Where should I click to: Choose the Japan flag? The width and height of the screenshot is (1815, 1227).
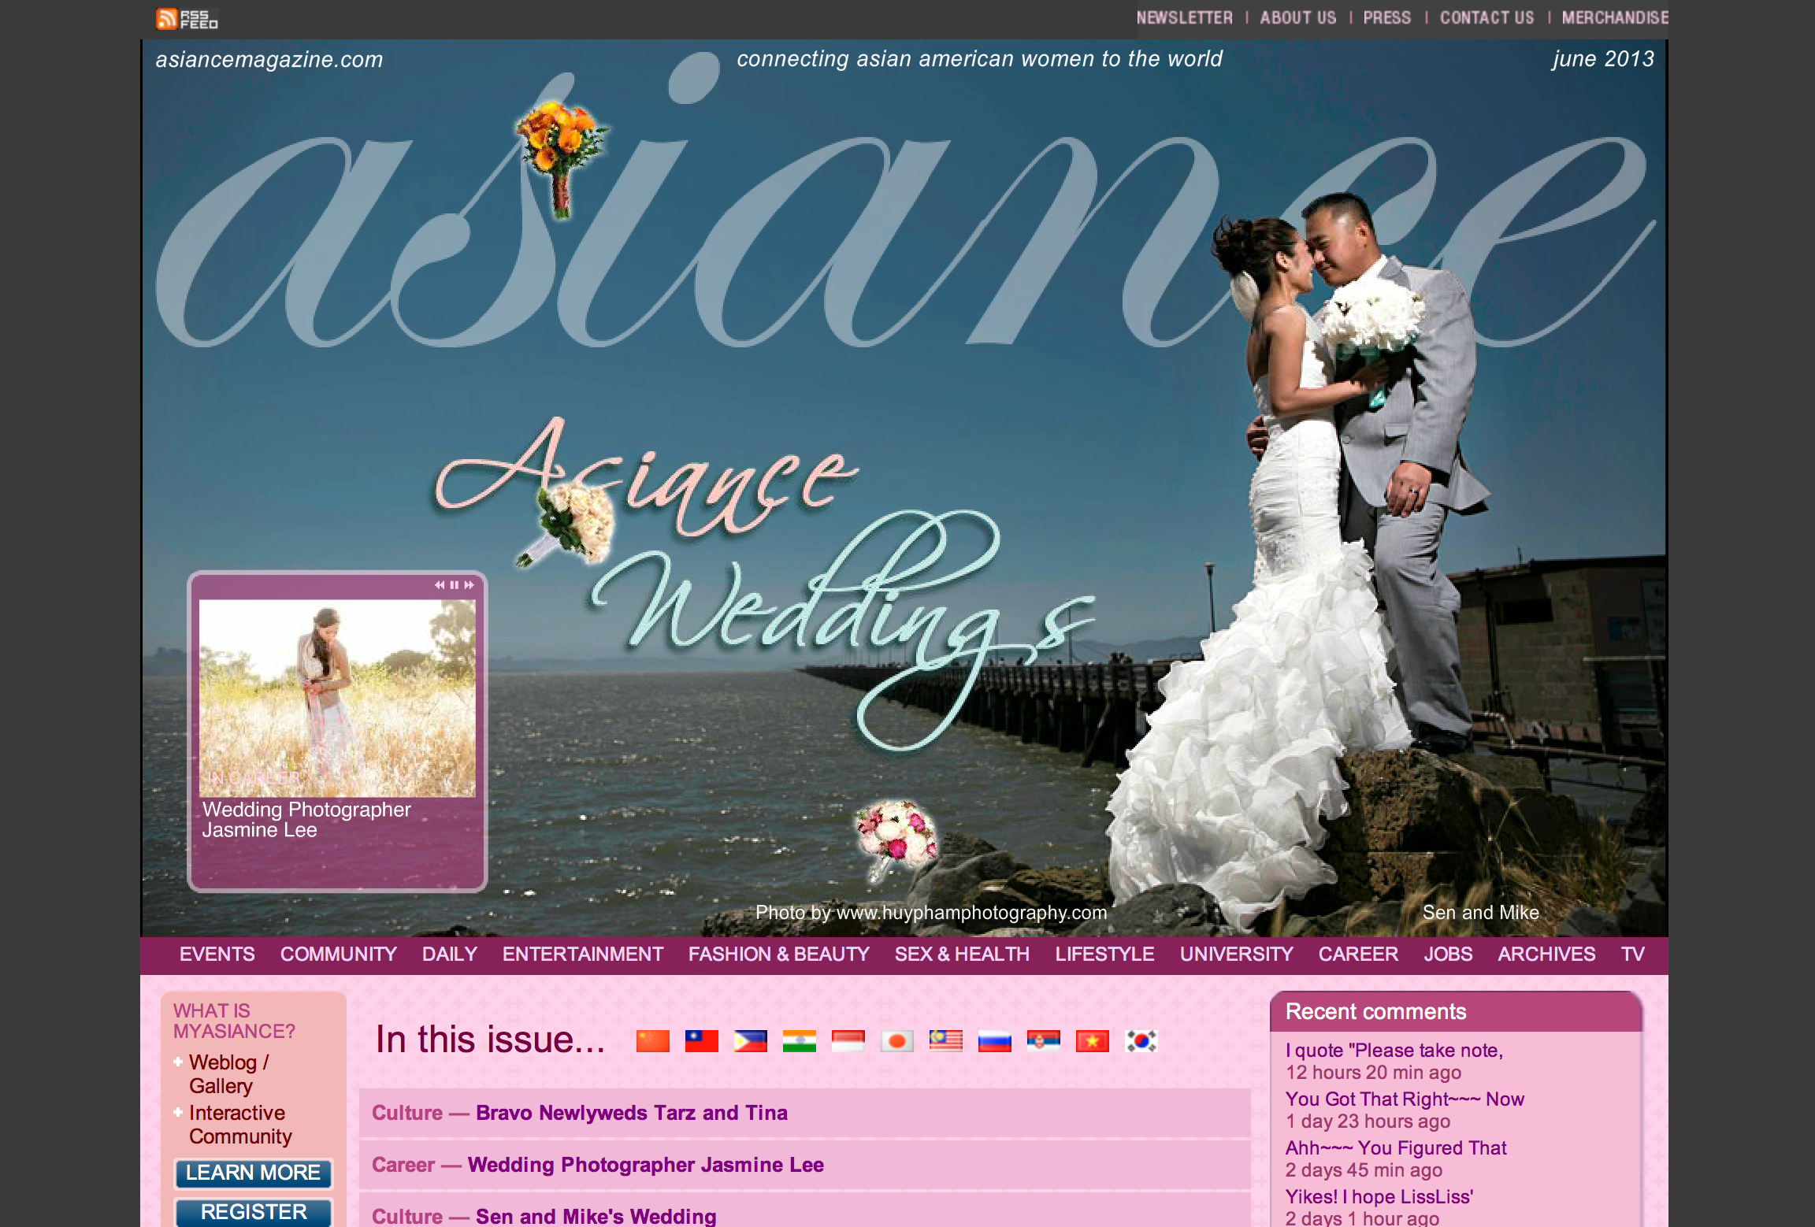point(896,1041)
